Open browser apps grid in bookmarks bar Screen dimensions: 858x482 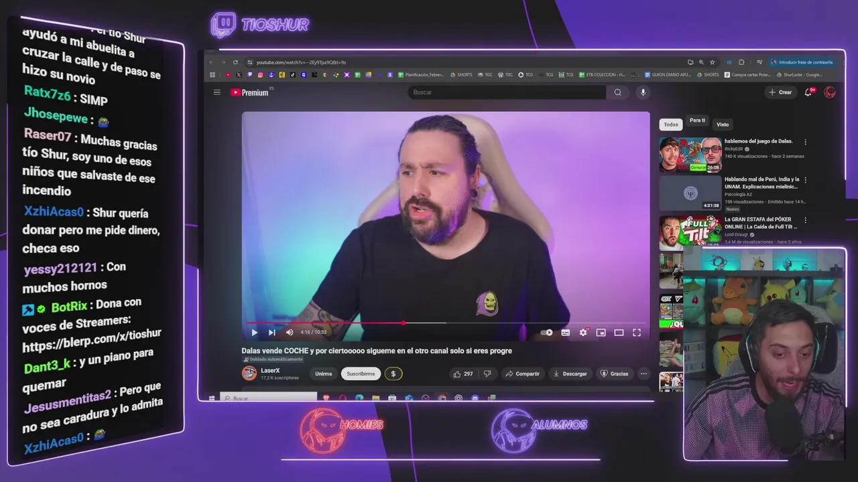pyautogui.click(x=212, y=75)
